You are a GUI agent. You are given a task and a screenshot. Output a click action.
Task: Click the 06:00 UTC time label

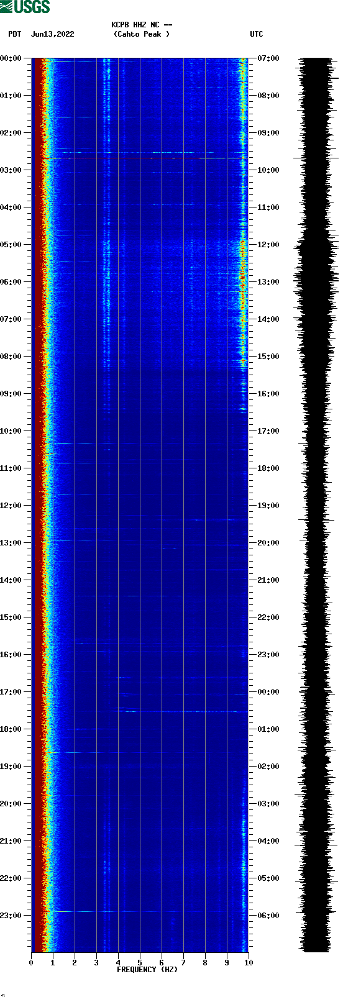268,916
